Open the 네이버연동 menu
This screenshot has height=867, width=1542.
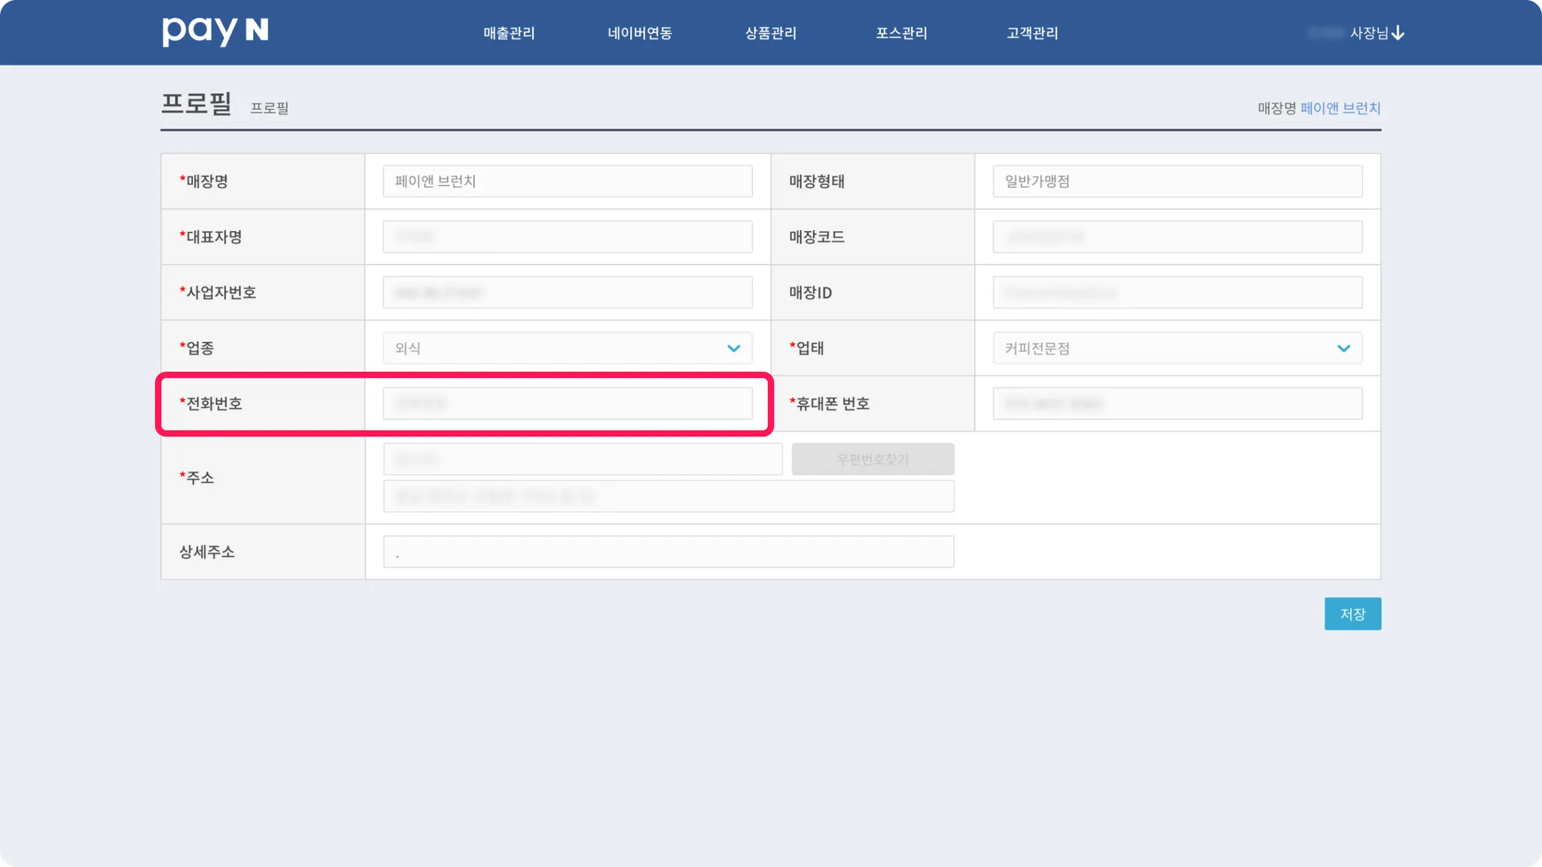click(x=640, y=33)
